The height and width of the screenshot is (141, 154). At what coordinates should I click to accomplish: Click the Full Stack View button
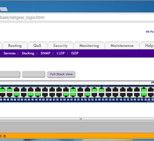tap(61, 74)
